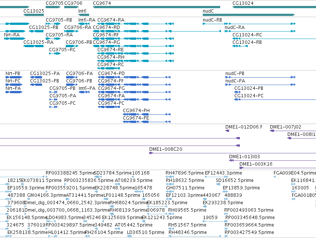Click the CG9674-RG transcript label
Image resolution: width=316 pixels, height=238 pixels.
(106, 42)
